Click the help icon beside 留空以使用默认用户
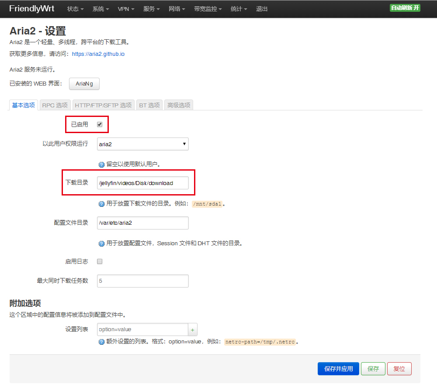The width and height of the screenshot is (437, 384). point(101,165)
